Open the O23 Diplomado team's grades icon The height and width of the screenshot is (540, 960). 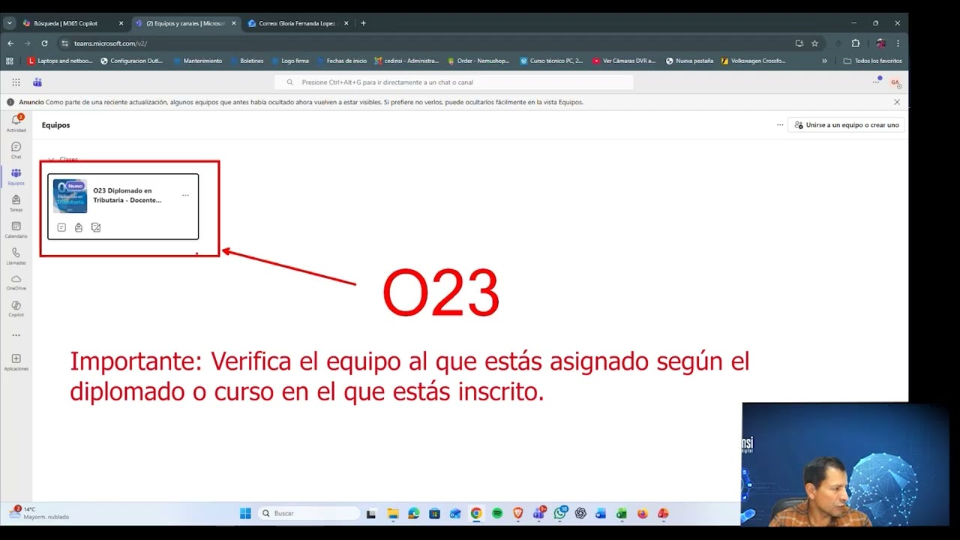(x=96, y=227)
